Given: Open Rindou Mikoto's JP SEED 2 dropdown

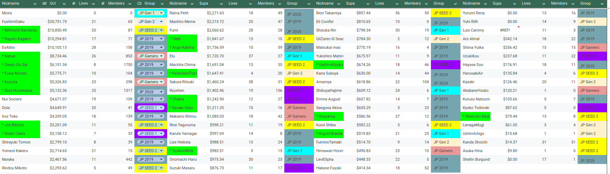Looking at the screenshot, I should click(x=161, y=168).
